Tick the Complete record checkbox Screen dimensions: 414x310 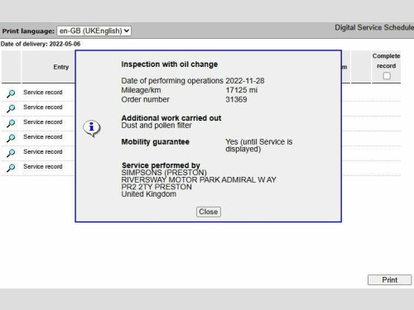click(387, 76)
